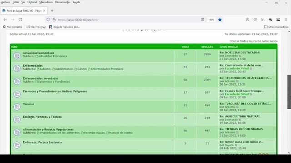Open Blog de Francisco Llin bookmark
291x163 pixels.
[x=65, y=27]
